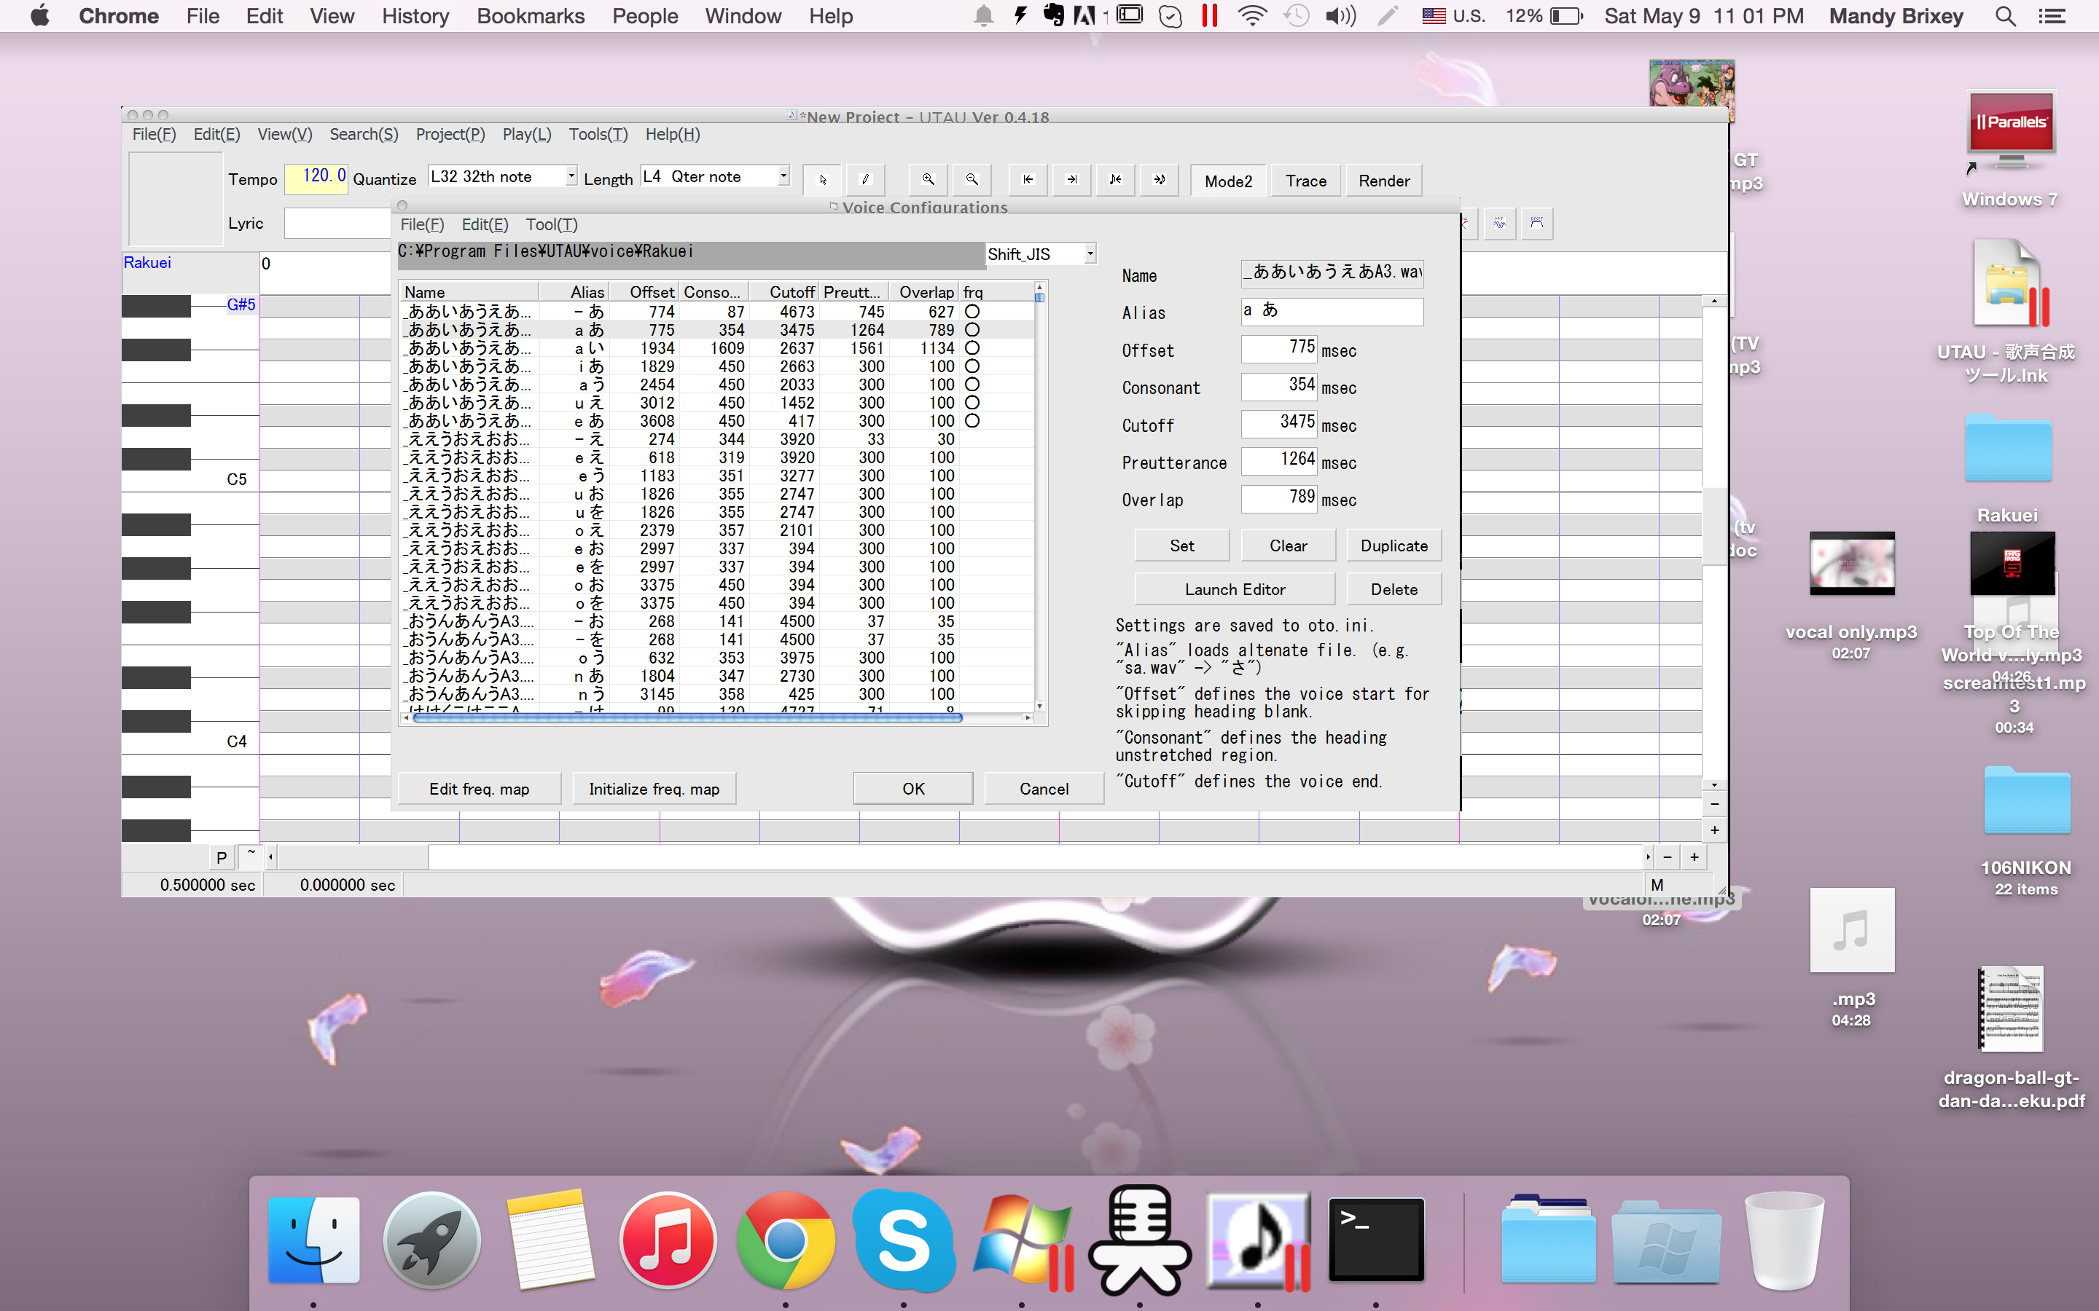Image resolution: width=2099 pixels, height=1311 pixels.
Task: Jump to start with the left-bar arrow icon
Action: (x=1028, y=179)
